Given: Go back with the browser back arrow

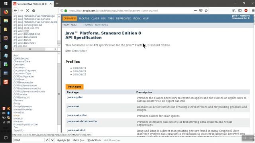Looking at the screenshot, I should coord(16,11).
